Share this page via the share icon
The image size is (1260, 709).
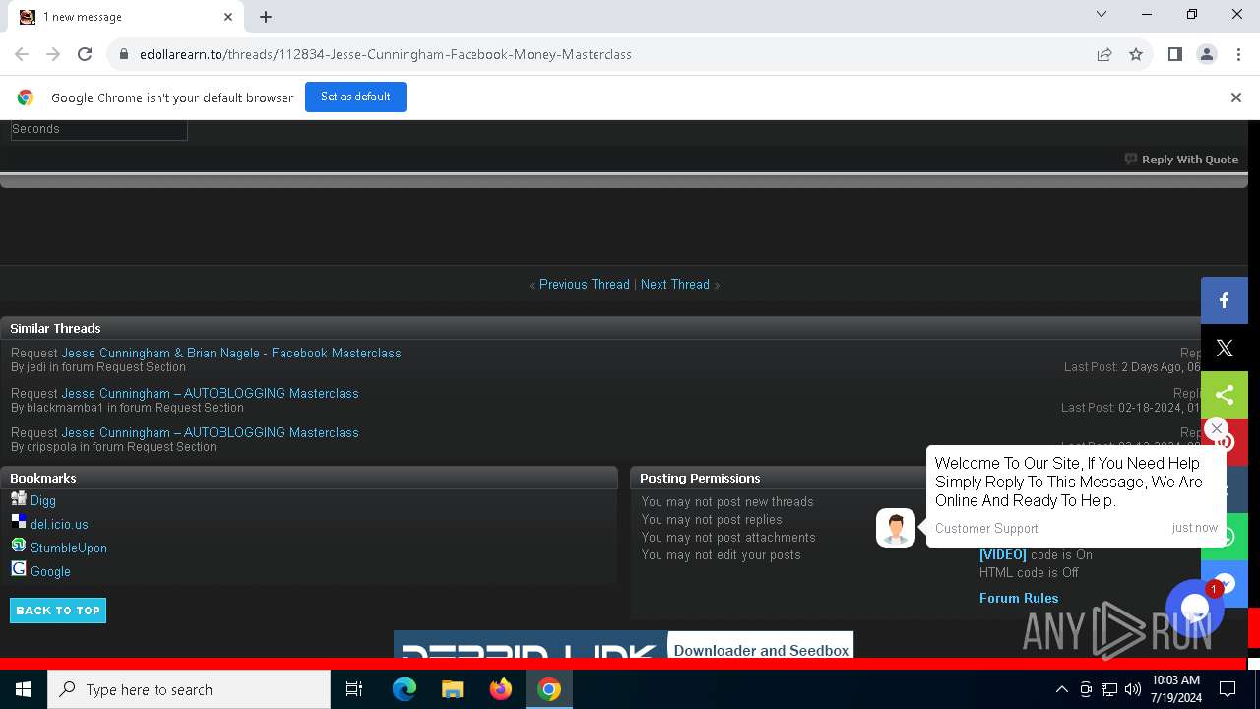coord(1104,54)
